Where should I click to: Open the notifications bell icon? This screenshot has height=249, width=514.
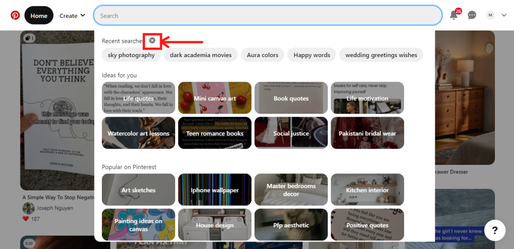point(454,16)
